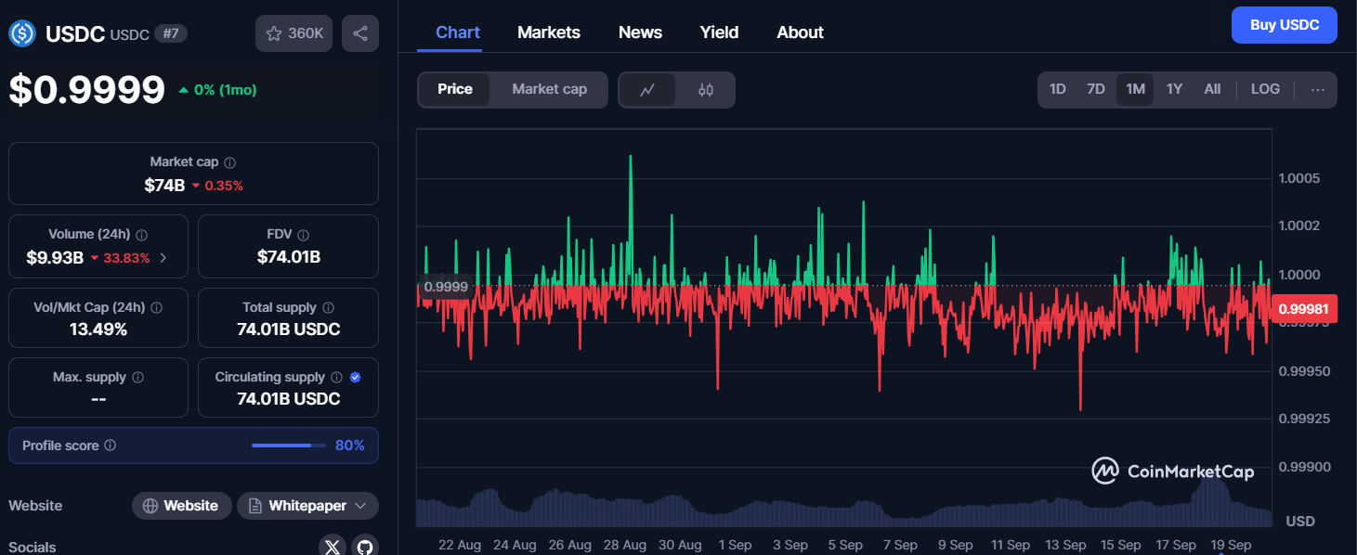Click the Circulating supply info icon

click(336, 378)
